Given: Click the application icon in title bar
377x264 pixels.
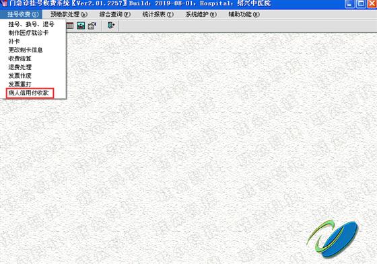Looking at the screenshot, I should tap(3, 3).
